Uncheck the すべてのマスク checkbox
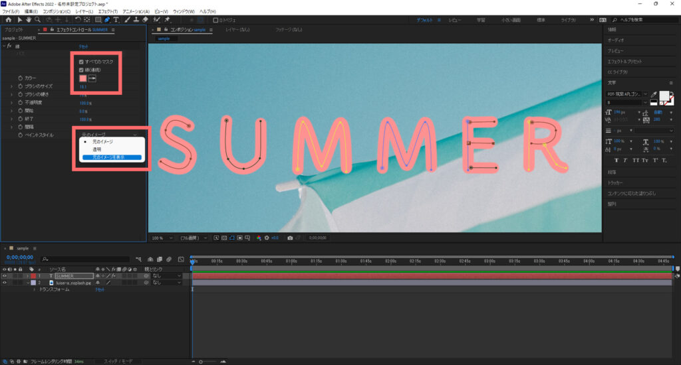 pos(81,62)
